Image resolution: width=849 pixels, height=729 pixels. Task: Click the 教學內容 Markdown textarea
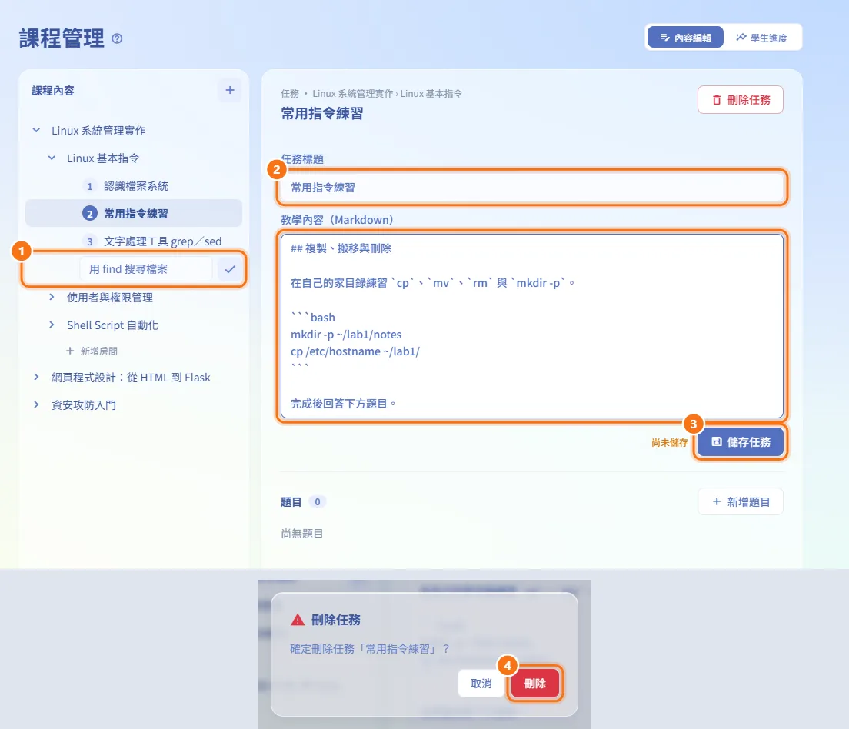[531, 325]
